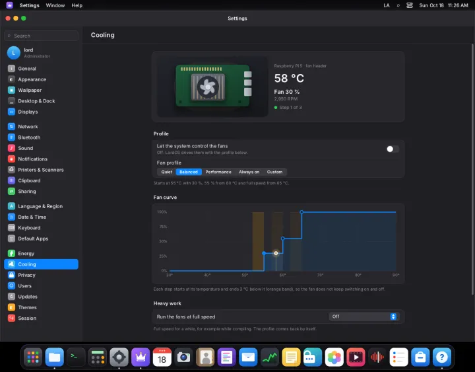Select Bluetooth in sidebar

pyautogui.click(x=41, y=137)
